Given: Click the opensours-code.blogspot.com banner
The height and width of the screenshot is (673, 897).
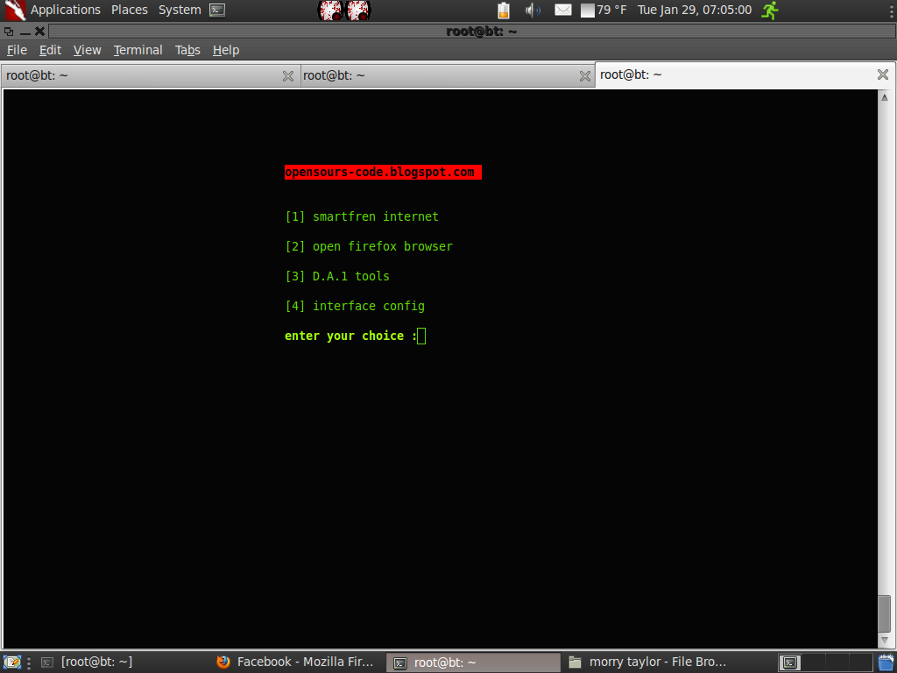Looking at the screenshot, I should point(381,172).
